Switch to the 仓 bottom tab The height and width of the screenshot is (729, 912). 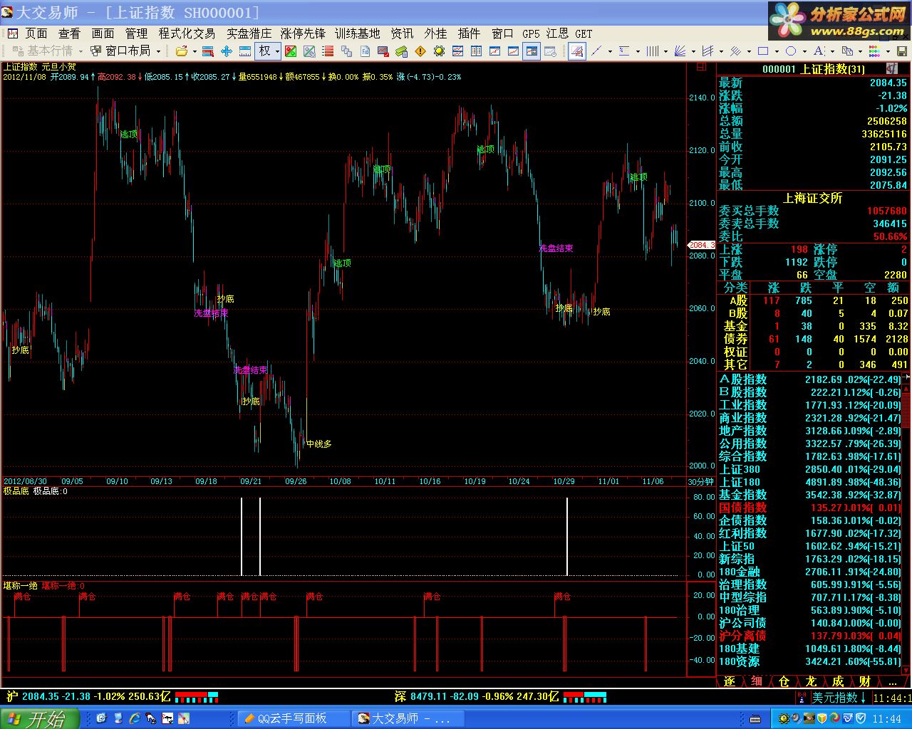(784, 681)
